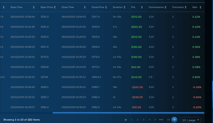Sort by Open Time column arrows
This screenshot has width=213, height=123.
click(x=34, y=7)
